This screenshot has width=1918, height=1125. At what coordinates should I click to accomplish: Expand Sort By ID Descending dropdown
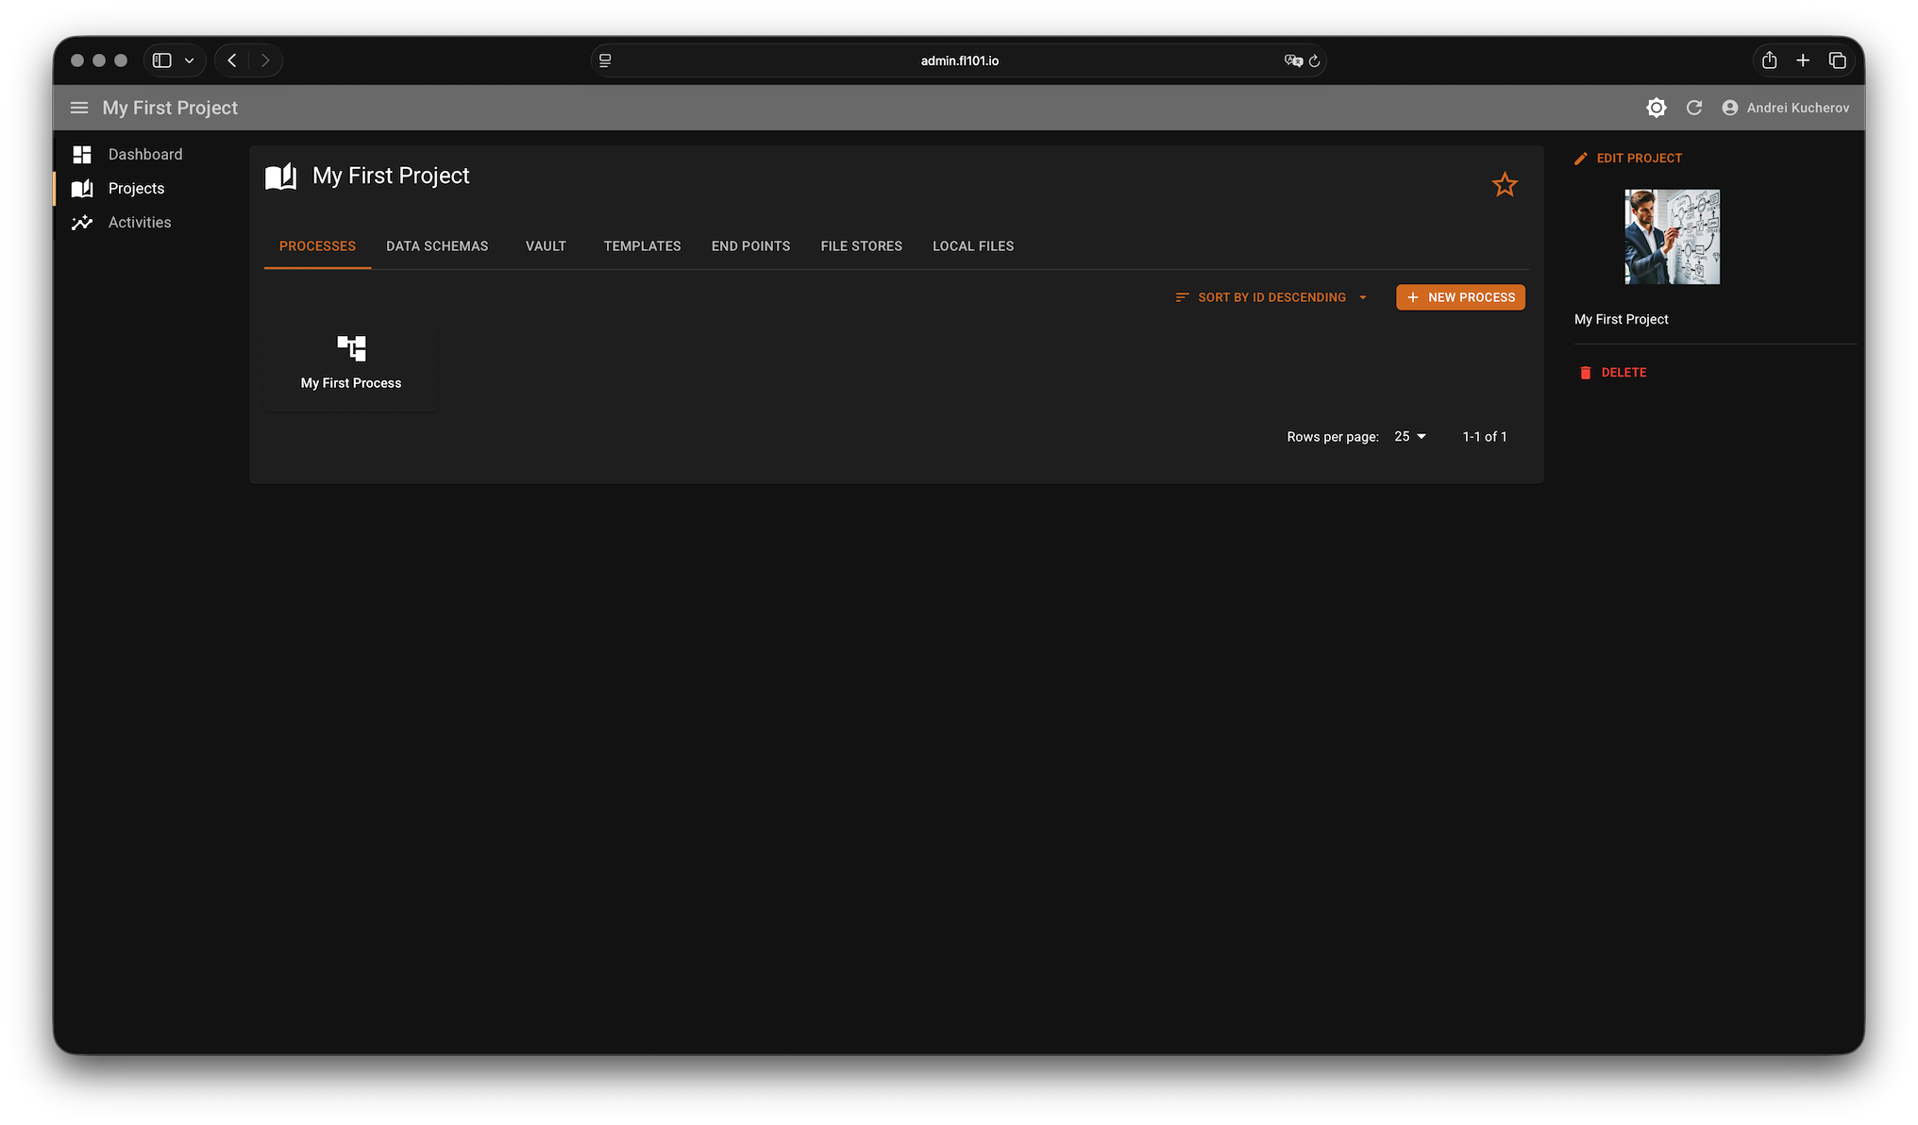1271,297
